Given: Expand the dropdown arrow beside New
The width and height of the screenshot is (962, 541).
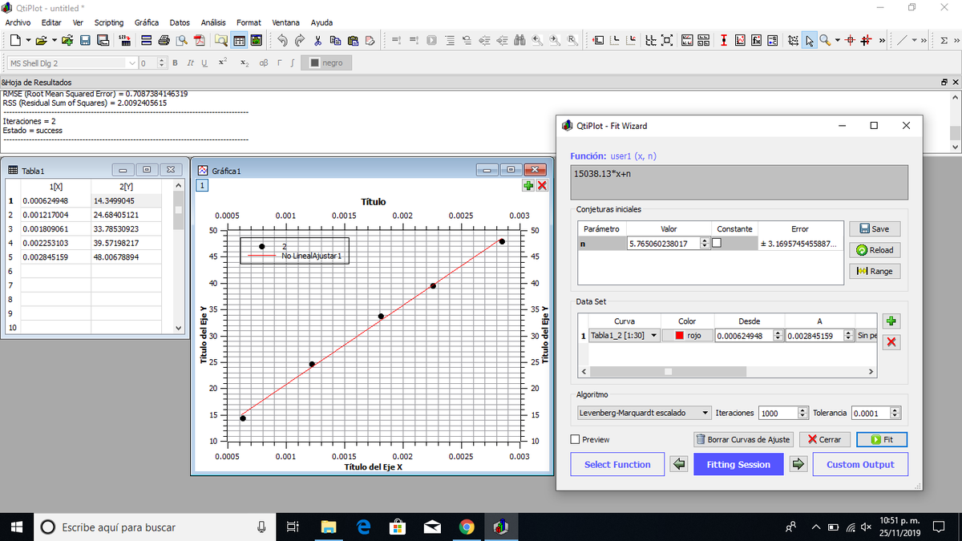Looking at the screenshot, I should coord(28,40).
